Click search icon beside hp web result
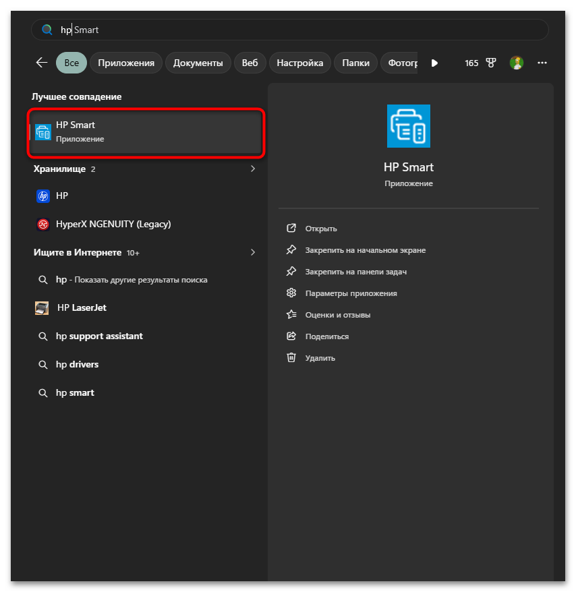The image size is (576, 592). pos(43,280)
